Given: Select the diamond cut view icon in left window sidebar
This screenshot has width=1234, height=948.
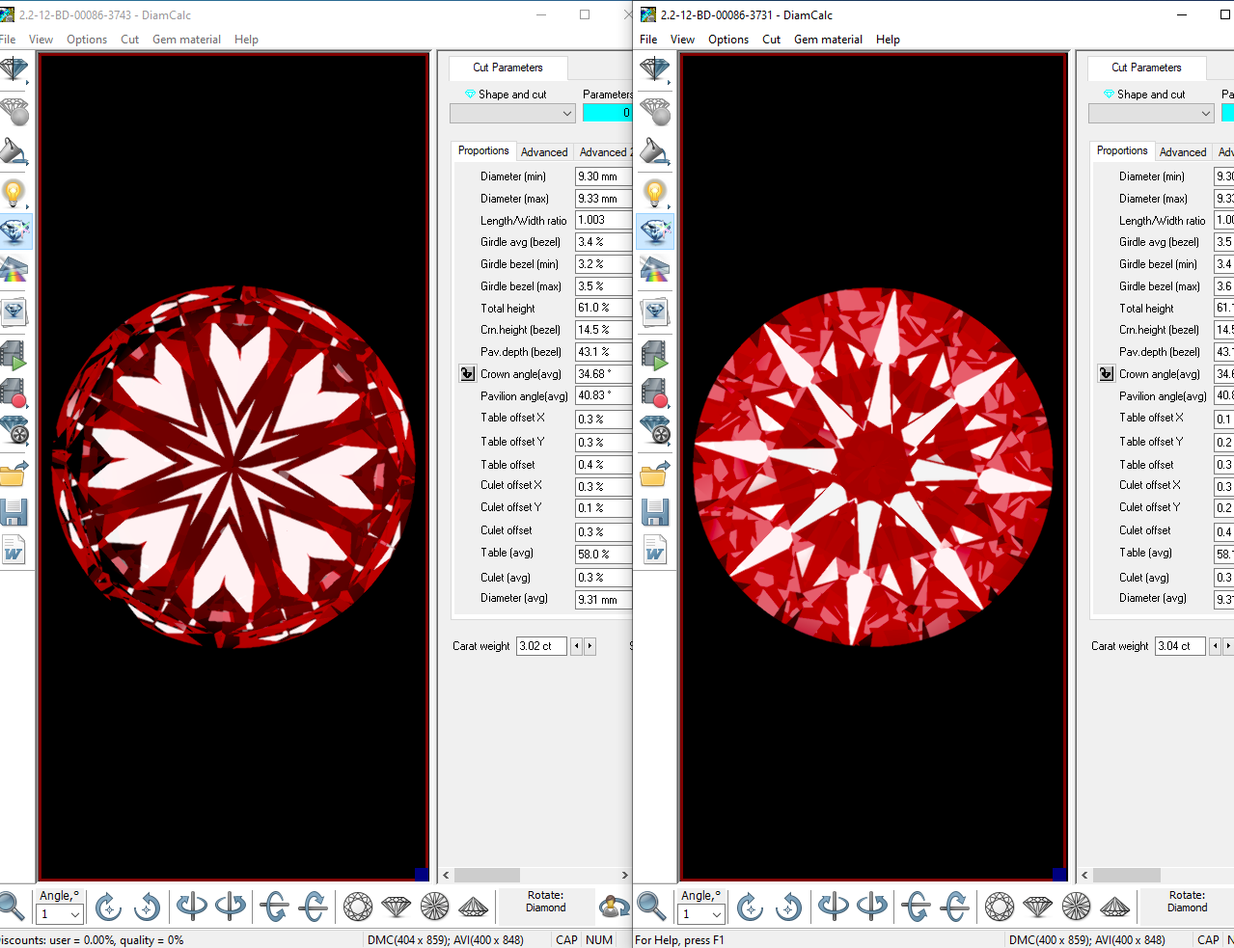Looking at the screenshot, I should [14, 70].
